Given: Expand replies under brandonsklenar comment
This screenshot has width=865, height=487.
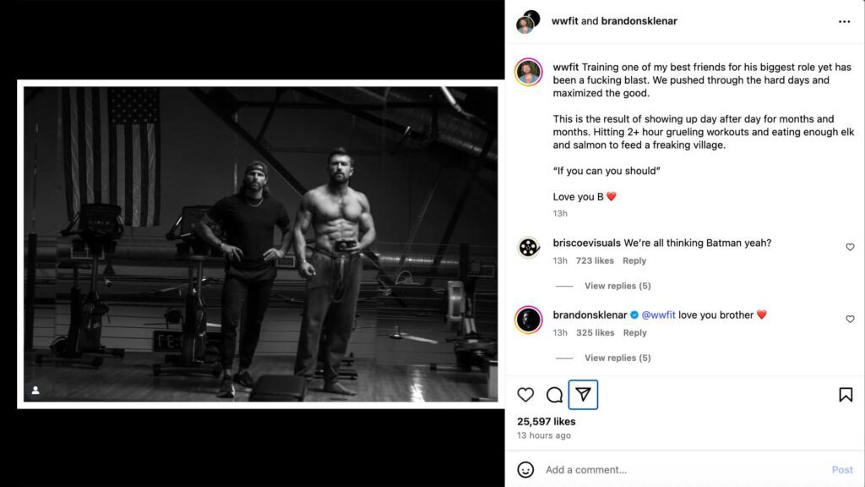Looking at the screenshot, I should [x=617, y=358].
